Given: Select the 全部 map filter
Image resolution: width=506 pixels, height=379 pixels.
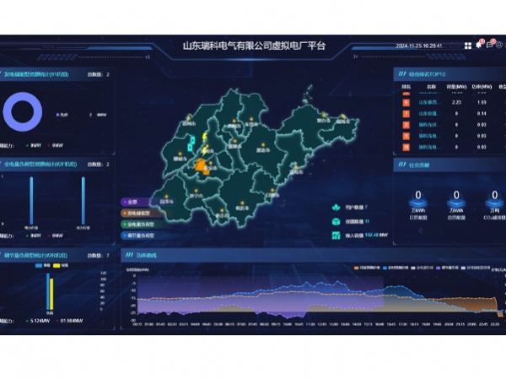Looking at the screenshot, I should click(x=135, y=202).
